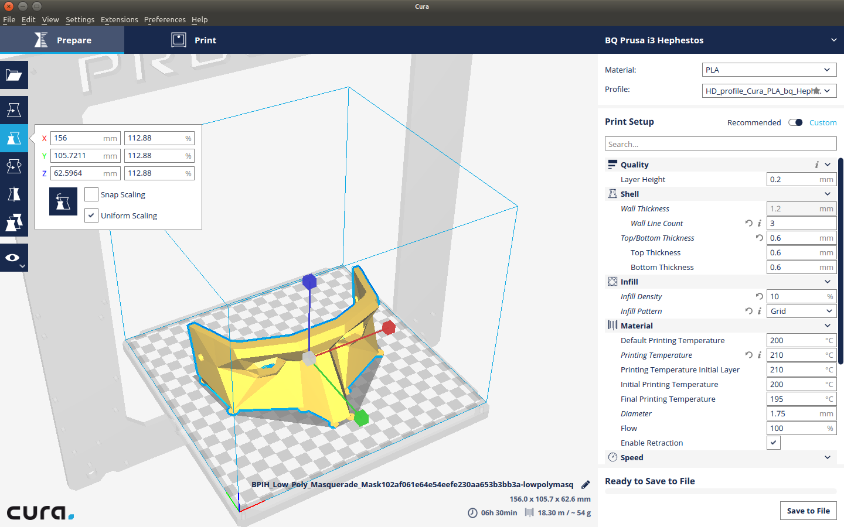Reset the Top/Bottom Thickness value
The height and width of the screenshot is (527, 844).
tap(760, 238)
